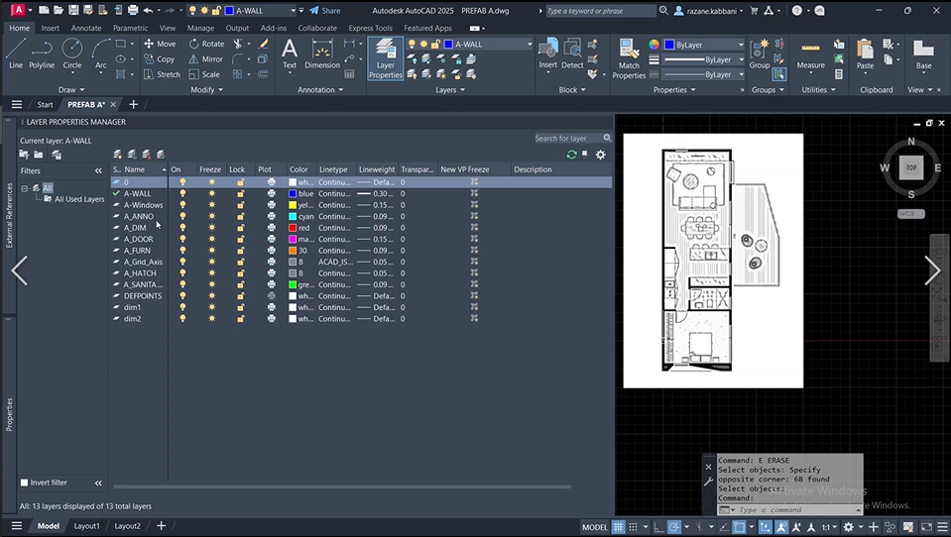
Task: Enable the Invert filter checkbox
Action: pos(25,483)
